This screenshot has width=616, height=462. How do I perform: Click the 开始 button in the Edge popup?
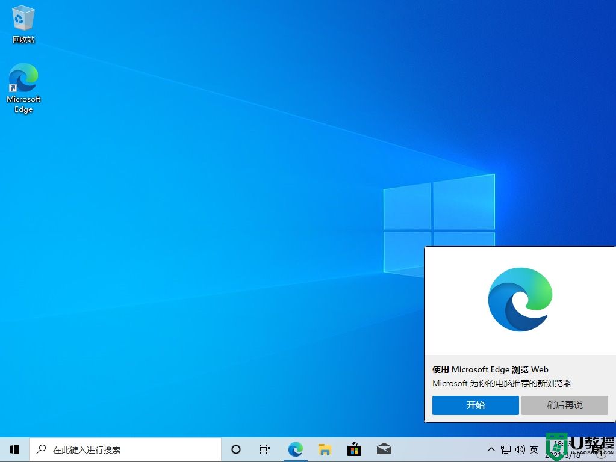475,405
